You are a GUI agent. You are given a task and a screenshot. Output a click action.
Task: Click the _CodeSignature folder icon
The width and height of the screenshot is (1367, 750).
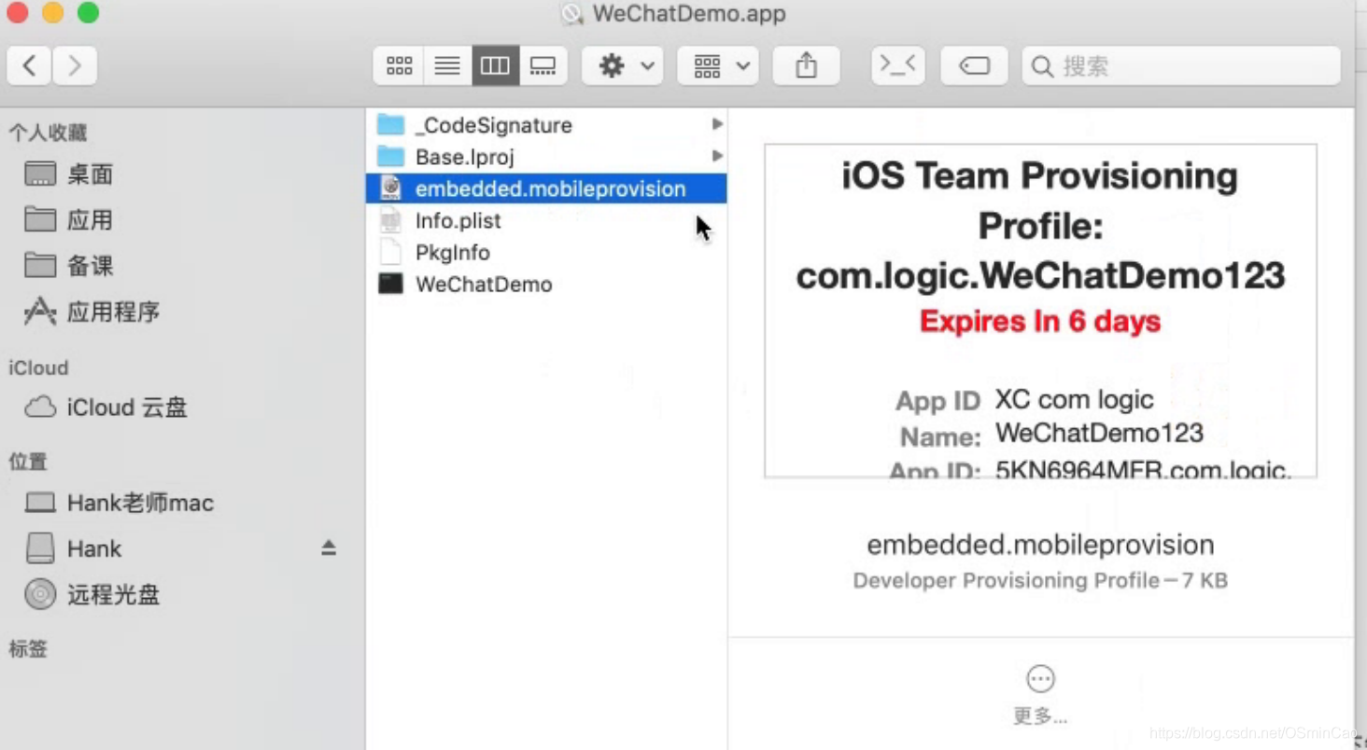390,124
